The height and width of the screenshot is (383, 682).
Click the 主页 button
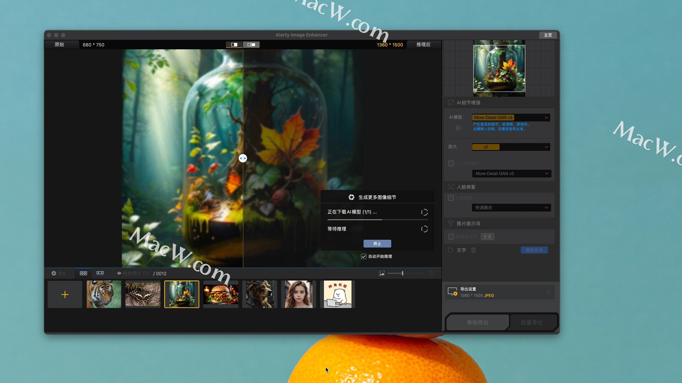(x=548, y=35)
